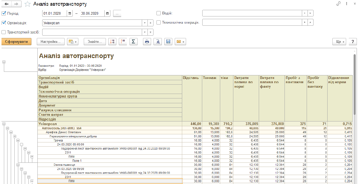Click the Sigma sum toolbar icon
Image resolution: width=359 pixels, height=184 pixels.
pos(133,42)
